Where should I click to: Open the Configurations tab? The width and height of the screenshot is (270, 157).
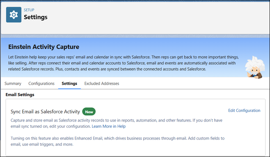tap(41, 84)
